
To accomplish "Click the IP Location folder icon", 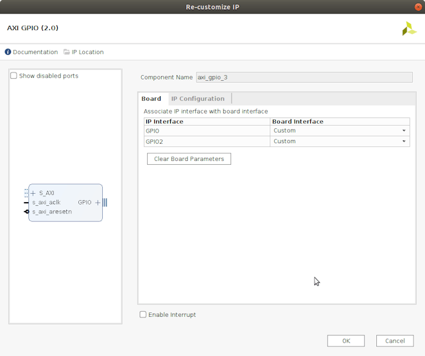I will (66, 52).
